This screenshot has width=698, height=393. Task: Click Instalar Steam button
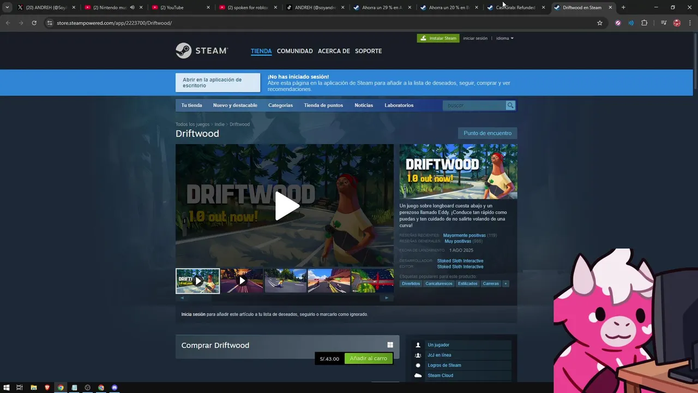pyautogui.click(x=438, y=38)
